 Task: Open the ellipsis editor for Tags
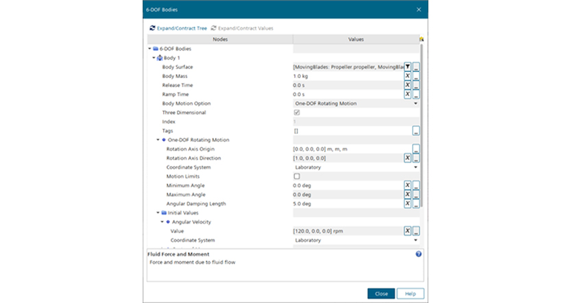[x=416, y=131]
